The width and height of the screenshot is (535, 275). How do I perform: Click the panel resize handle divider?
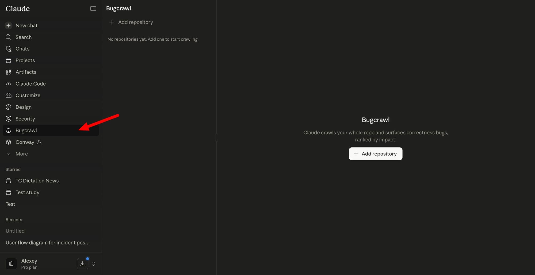[x=216, y=137]
